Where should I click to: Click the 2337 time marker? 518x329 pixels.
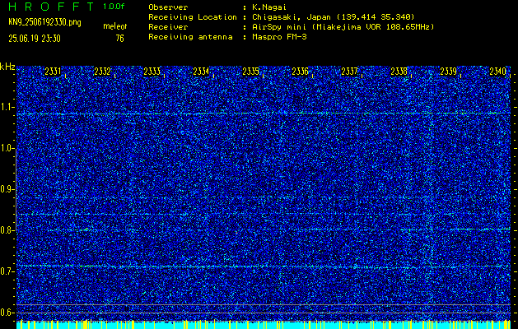click(x=349, y=72)
